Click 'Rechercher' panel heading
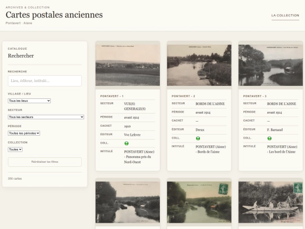Screen dimensions: 305x229 (21, 55)
